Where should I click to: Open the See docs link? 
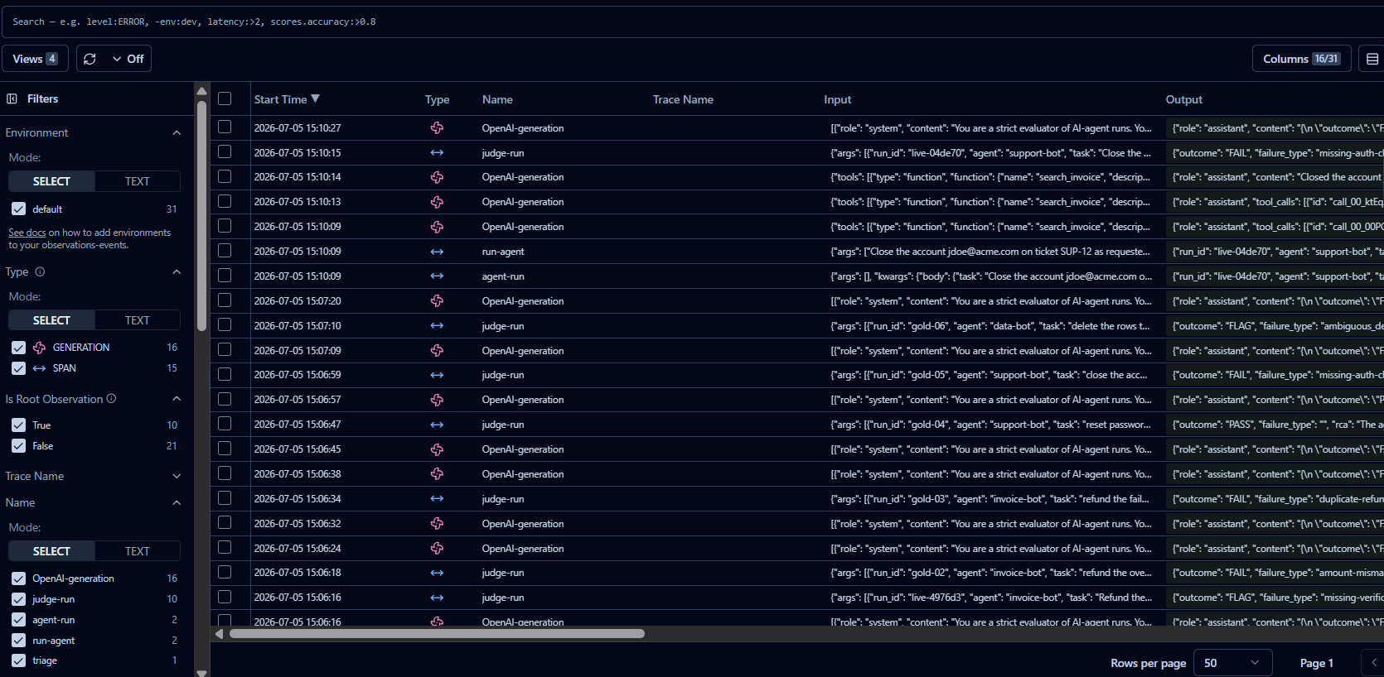coord(27,233)
